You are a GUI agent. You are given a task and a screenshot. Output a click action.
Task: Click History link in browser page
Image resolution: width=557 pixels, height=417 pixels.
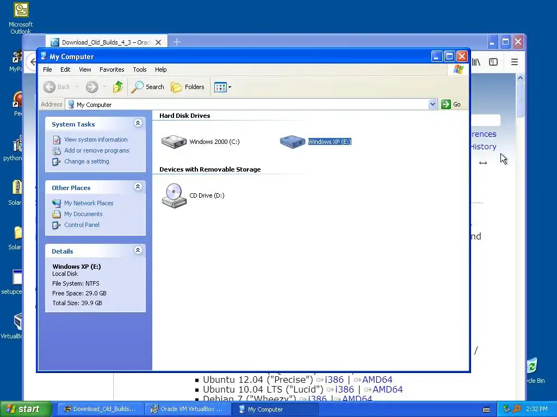pyautogui.click(x=484, y=147)
